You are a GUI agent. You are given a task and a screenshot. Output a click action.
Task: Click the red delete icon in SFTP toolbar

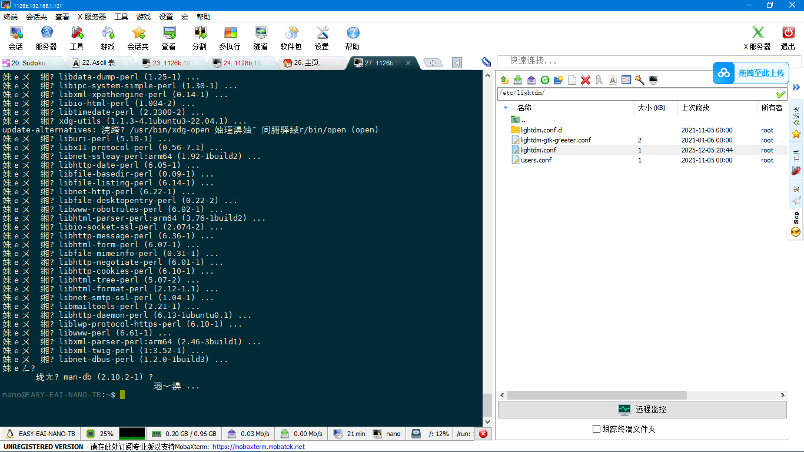(x=586, y=80)
